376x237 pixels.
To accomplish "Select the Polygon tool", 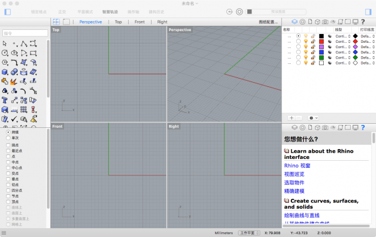I will [x=5, y=63].
